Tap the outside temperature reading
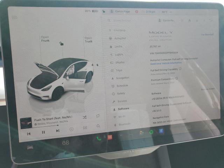The image size is (224, 168). pos(164,12)
